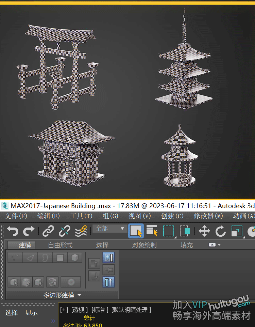Expand the 多边形建模 panel dropdown
Screen dimensions: 255x327
(62, 295)
